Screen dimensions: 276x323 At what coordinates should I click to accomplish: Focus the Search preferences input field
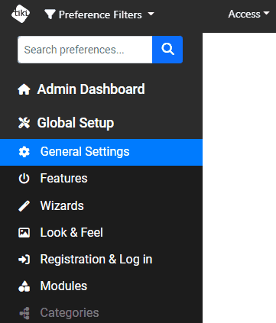click(x=85, y=50)
